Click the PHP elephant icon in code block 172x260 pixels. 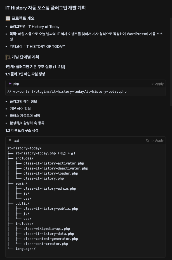tap(10, 84)
